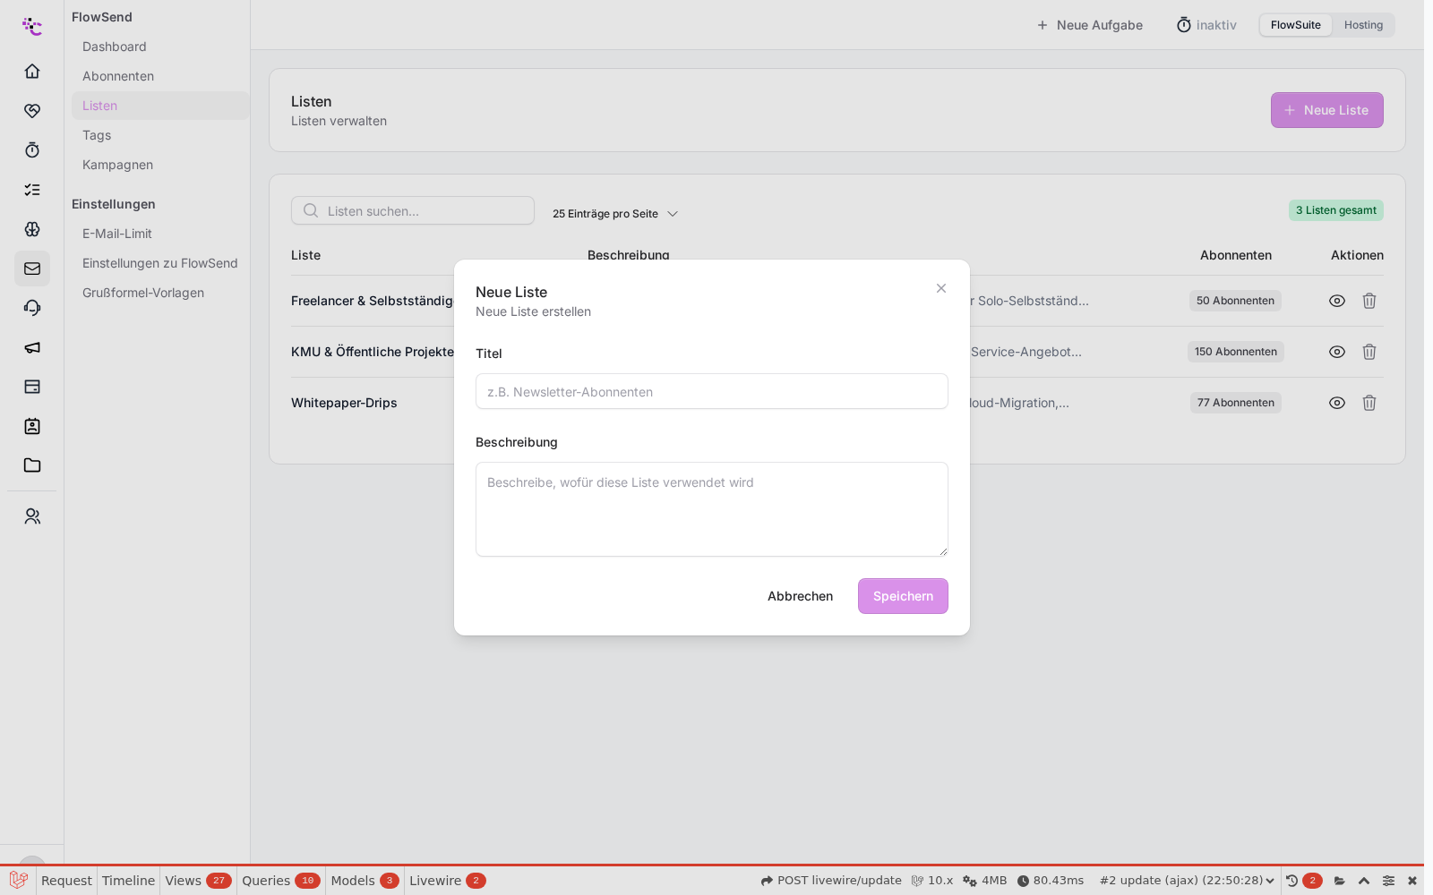The image size is (1433, 895).
Task: Open the megaphone icon in sidebar
Action: coord(32,347)
